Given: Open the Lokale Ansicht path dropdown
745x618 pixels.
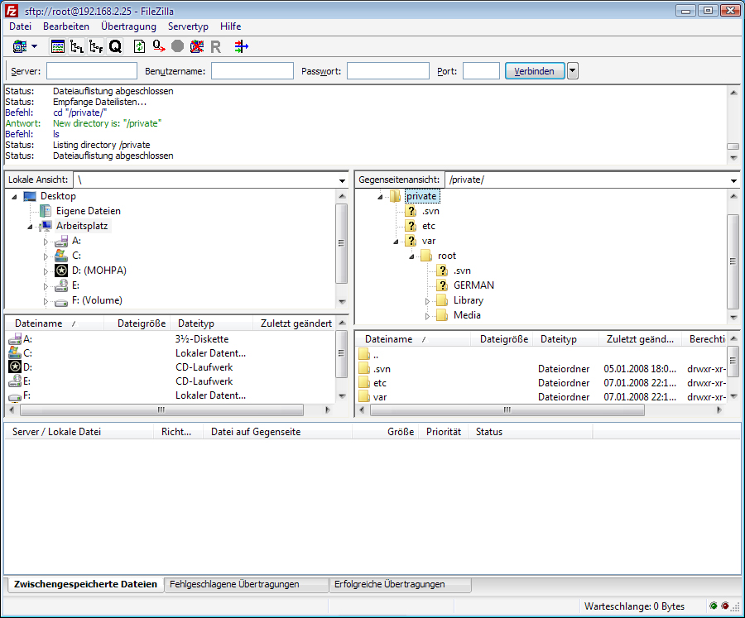Looking at the screenshot, I should pos(342,180).
